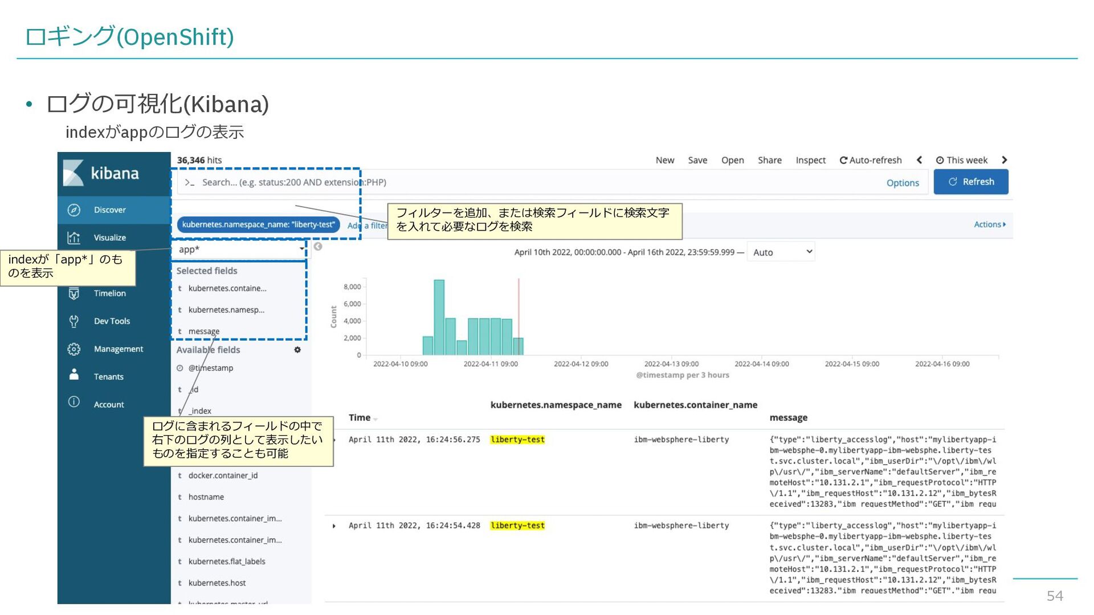
Task: Click the tallest histogram bar
Action: click(439, 317)
